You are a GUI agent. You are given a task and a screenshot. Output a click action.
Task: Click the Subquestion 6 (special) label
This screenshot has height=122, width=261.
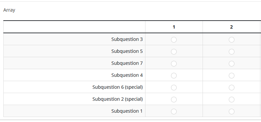[x=118, y=87]
